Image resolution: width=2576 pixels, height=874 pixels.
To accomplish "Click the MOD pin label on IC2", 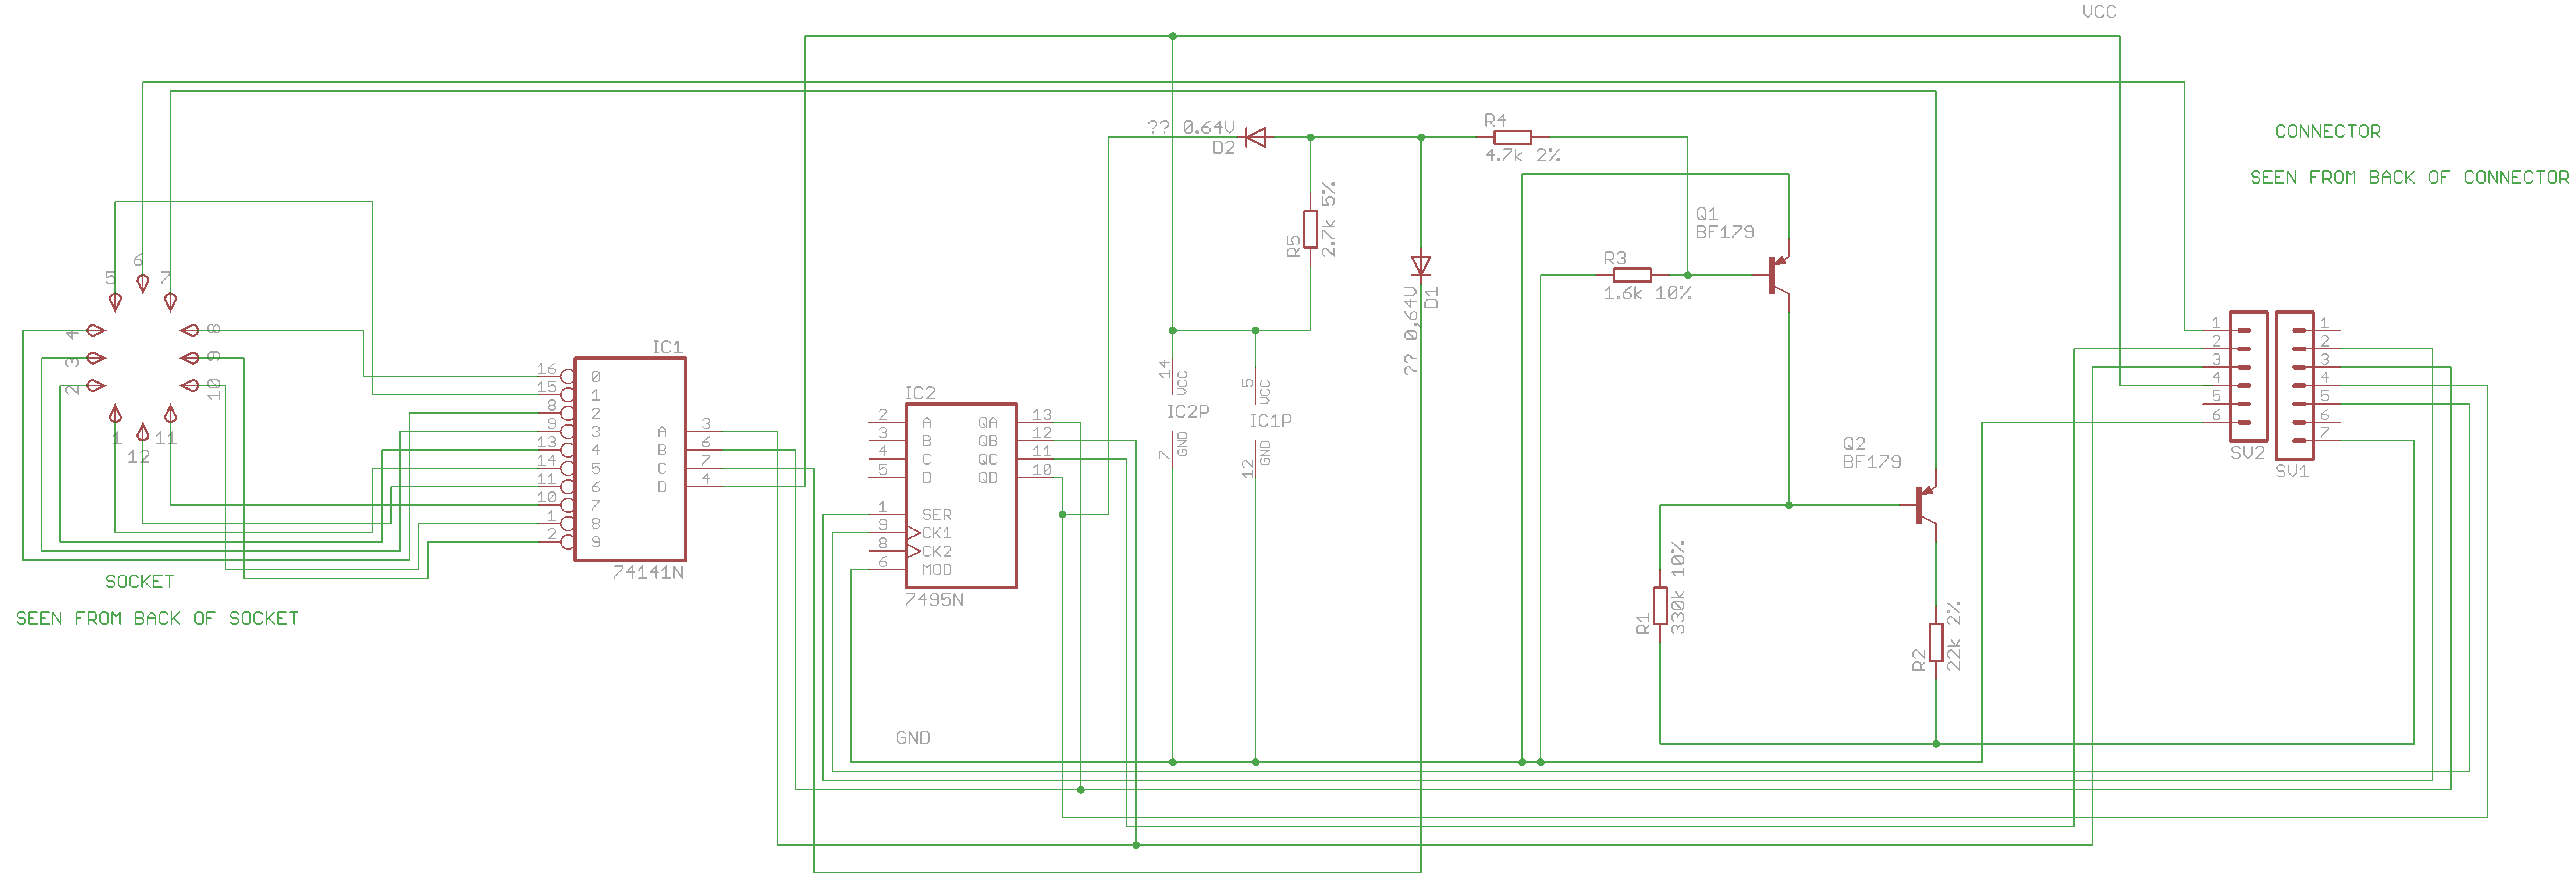I will pyautogui.click(x=937, y=570).
